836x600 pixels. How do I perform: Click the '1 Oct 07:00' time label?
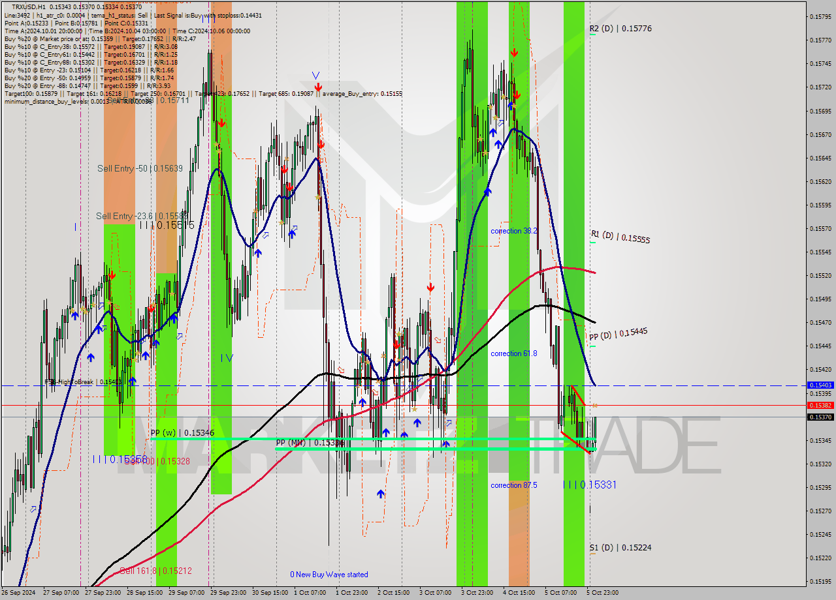(310, 593)
